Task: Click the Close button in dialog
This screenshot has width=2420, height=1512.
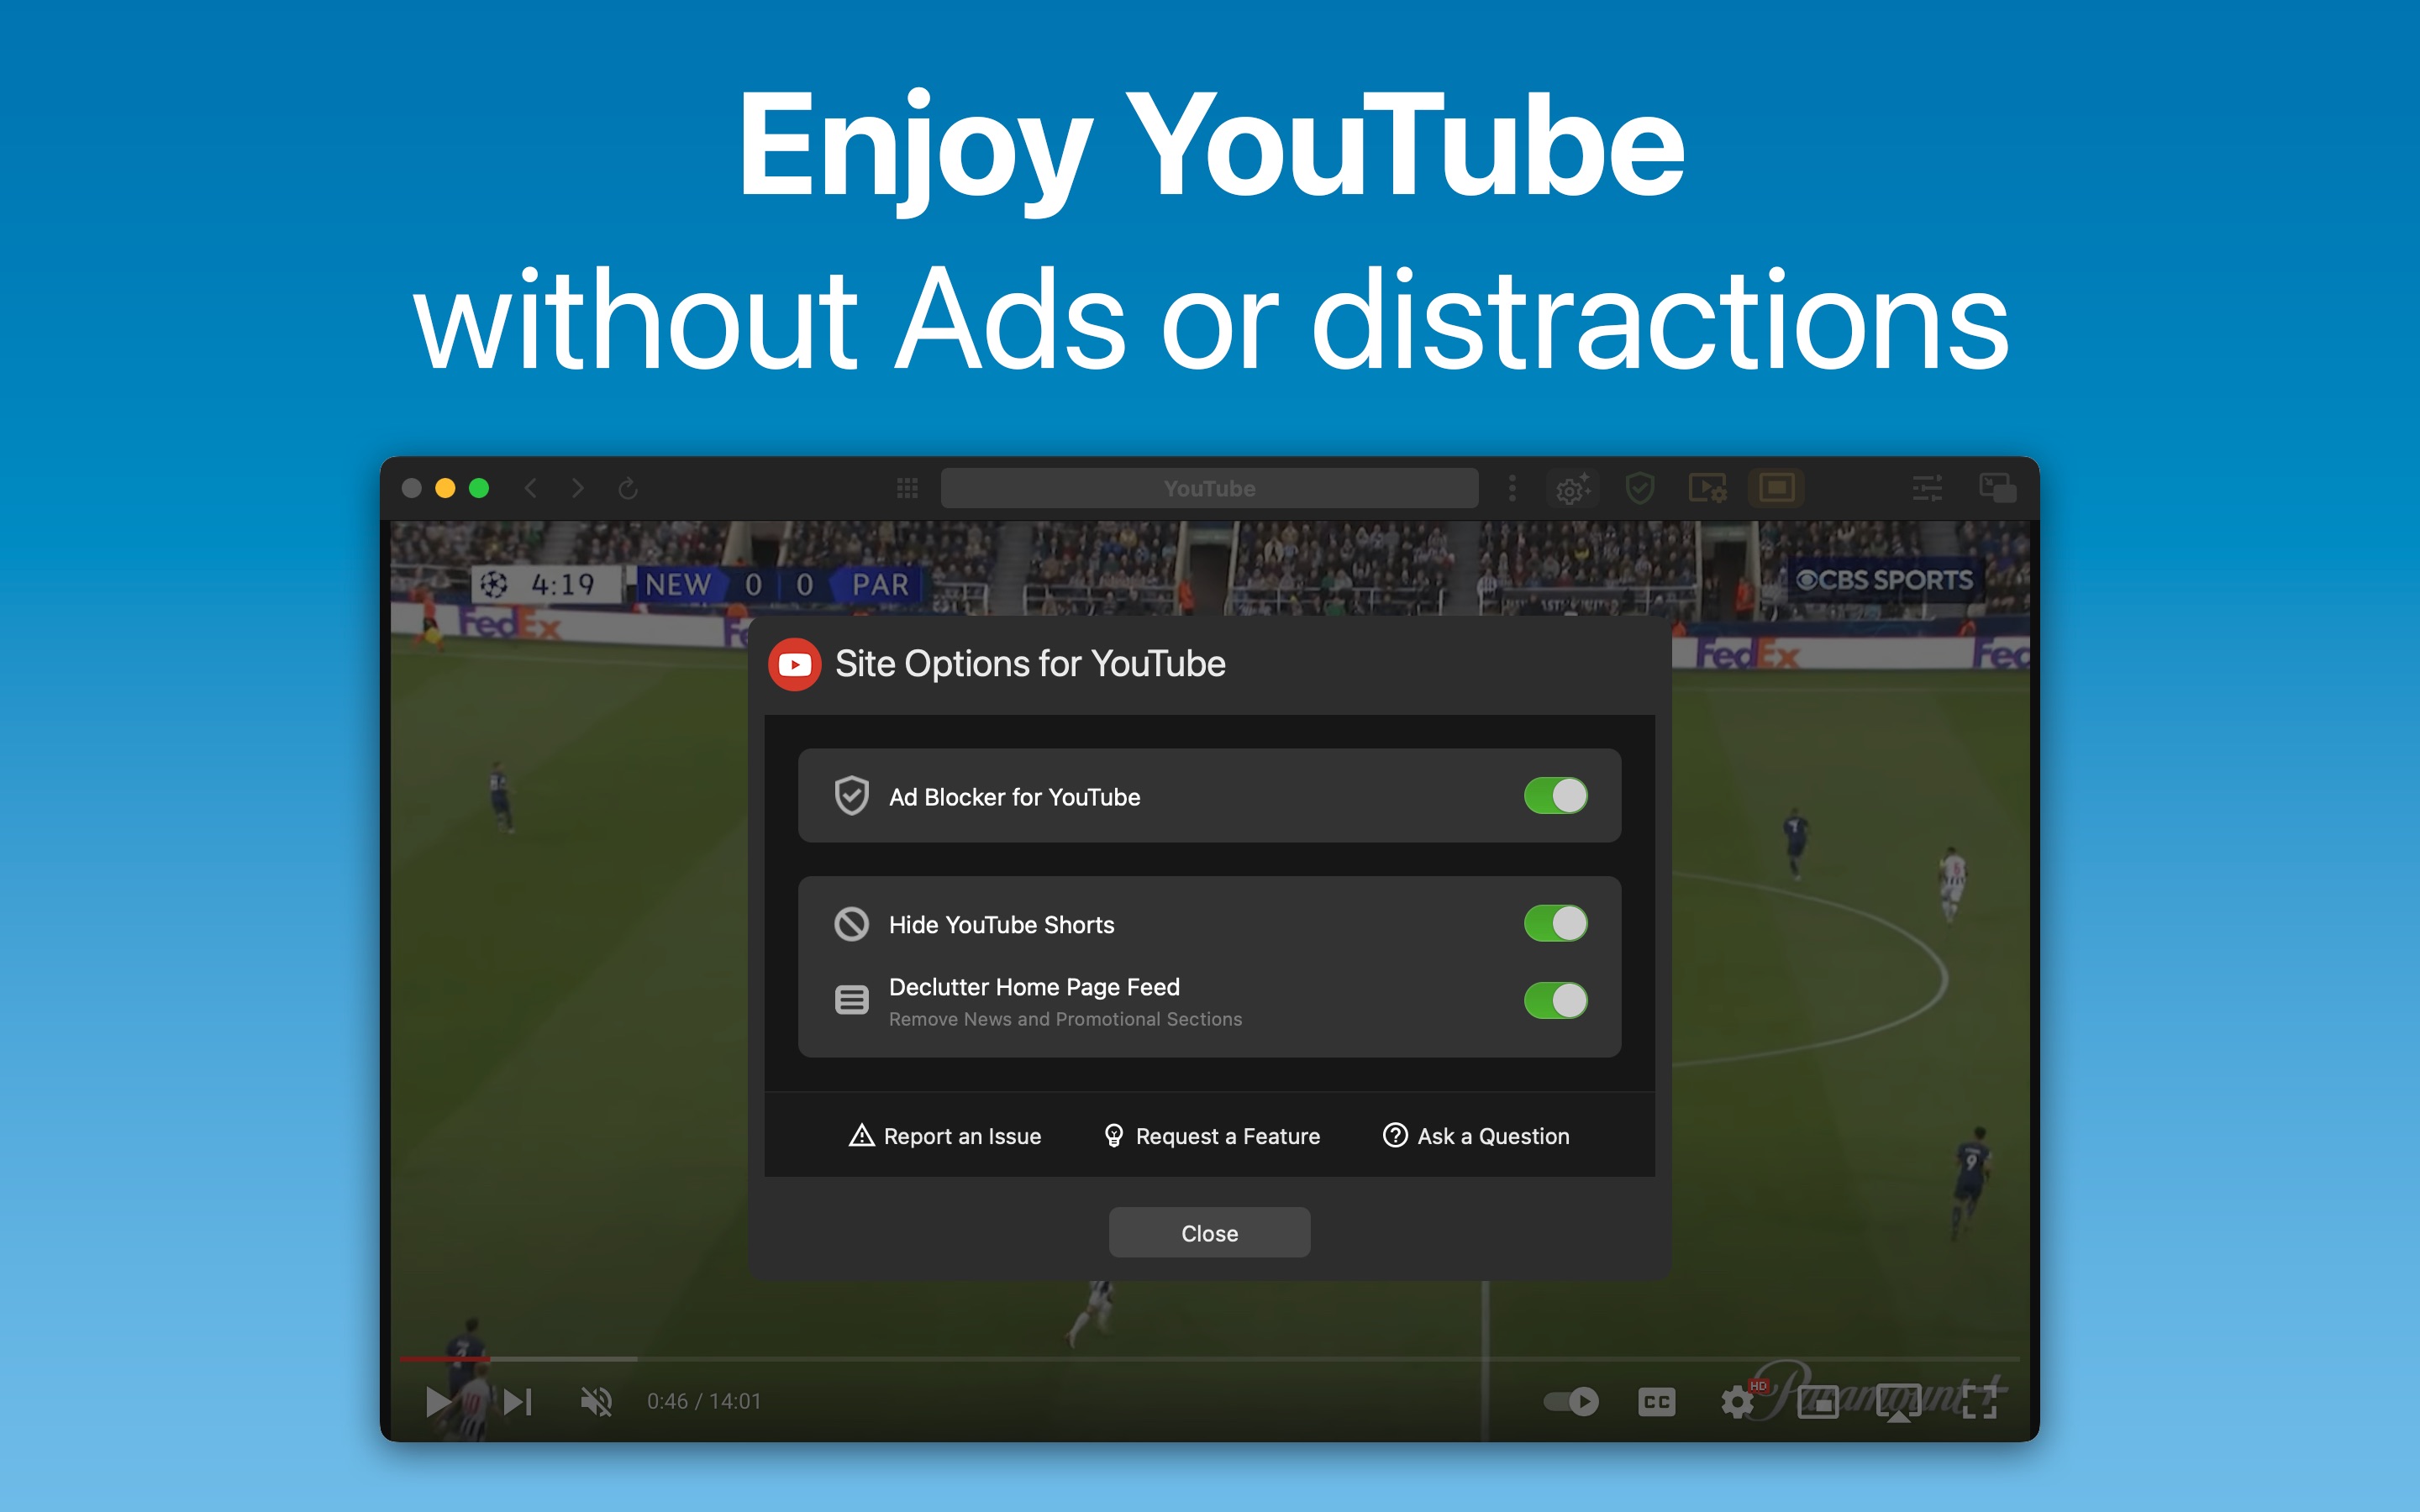Action: pyautogui.click(x=1209, y=1233)
